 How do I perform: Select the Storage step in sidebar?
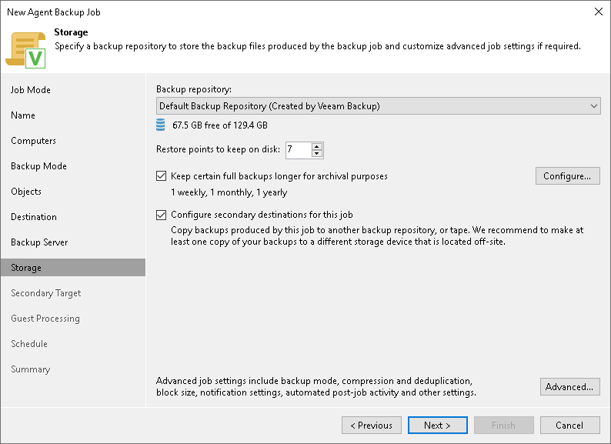(73, 268)
